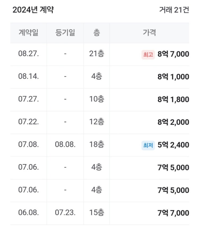197x233 pixels.
Task: Sort by the 계약일 column header
Action: [29, 33]
